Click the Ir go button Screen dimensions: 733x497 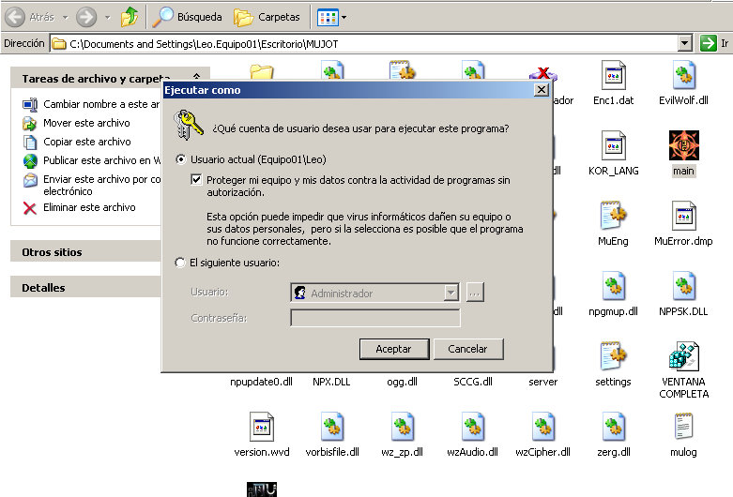714,43
